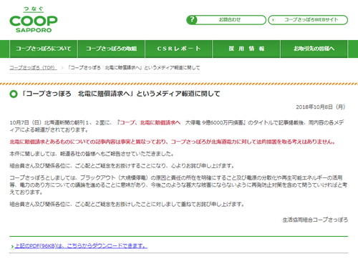The image size is (358, 264).
Task: Open 採用情報 menu item
Action: coord(246,49)
